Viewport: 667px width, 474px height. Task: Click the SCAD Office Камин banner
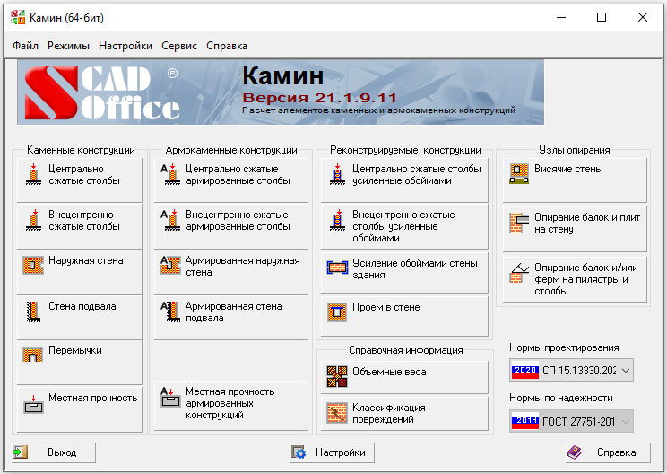[x=281, y=92]
